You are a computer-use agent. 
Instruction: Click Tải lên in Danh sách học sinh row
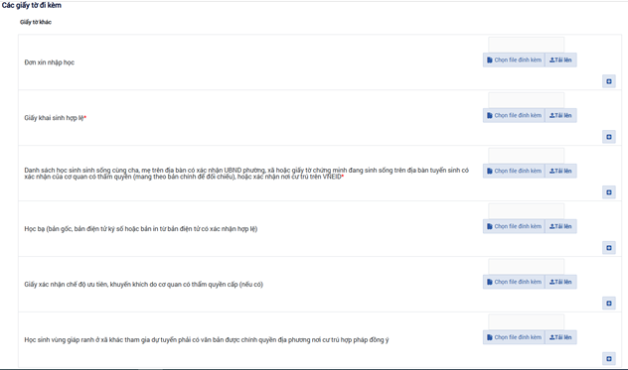tap(560, 171)
